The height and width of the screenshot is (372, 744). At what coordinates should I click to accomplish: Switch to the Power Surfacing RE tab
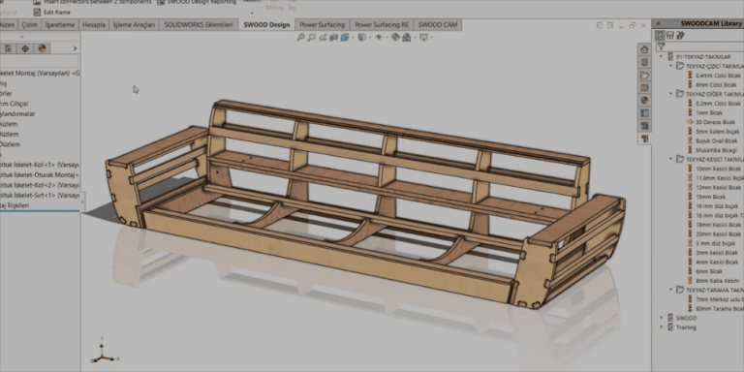point(382,24)
